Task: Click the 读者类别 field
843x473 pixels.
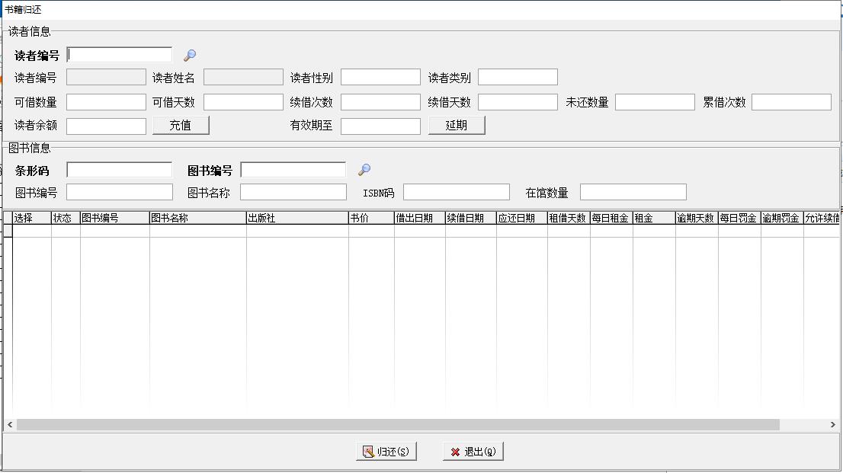Action: click(518, 78)
